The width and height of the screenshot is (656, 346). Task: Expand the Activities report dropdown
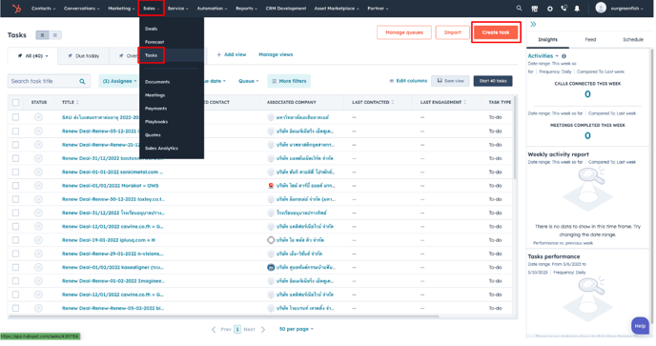(x=543, y=56)
